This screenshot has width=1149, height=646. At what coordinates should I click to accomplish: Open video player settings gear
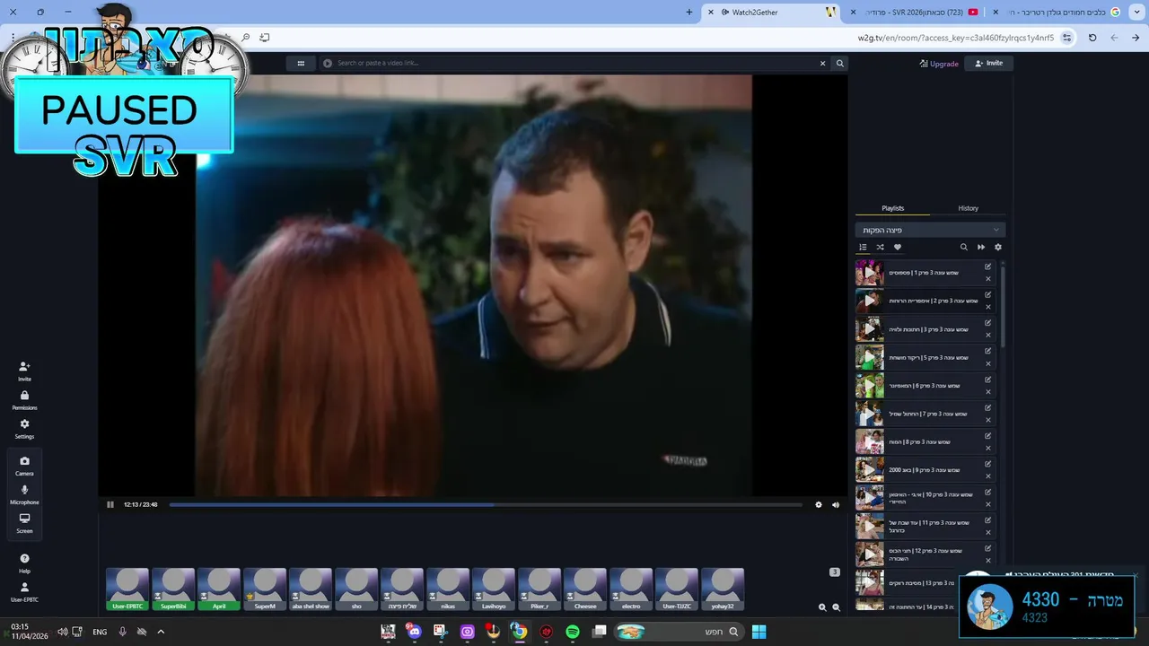pos(819,504)
